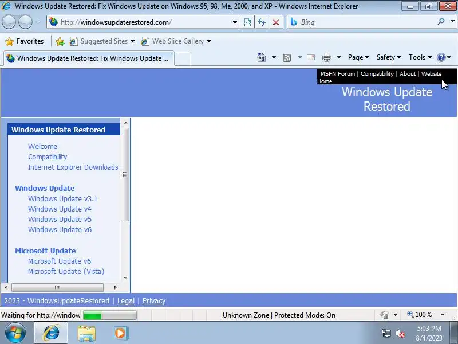Click the muted volume tray icon
Screen dimensions: 458x344
pos(400,333)
